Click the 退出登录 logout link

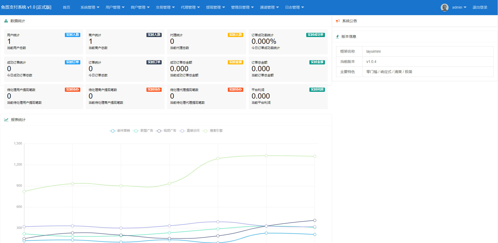[x=480, y=7]
